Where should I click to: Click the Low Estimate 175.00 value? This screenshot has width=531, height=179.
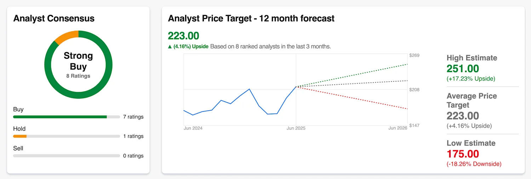[463, 154]
